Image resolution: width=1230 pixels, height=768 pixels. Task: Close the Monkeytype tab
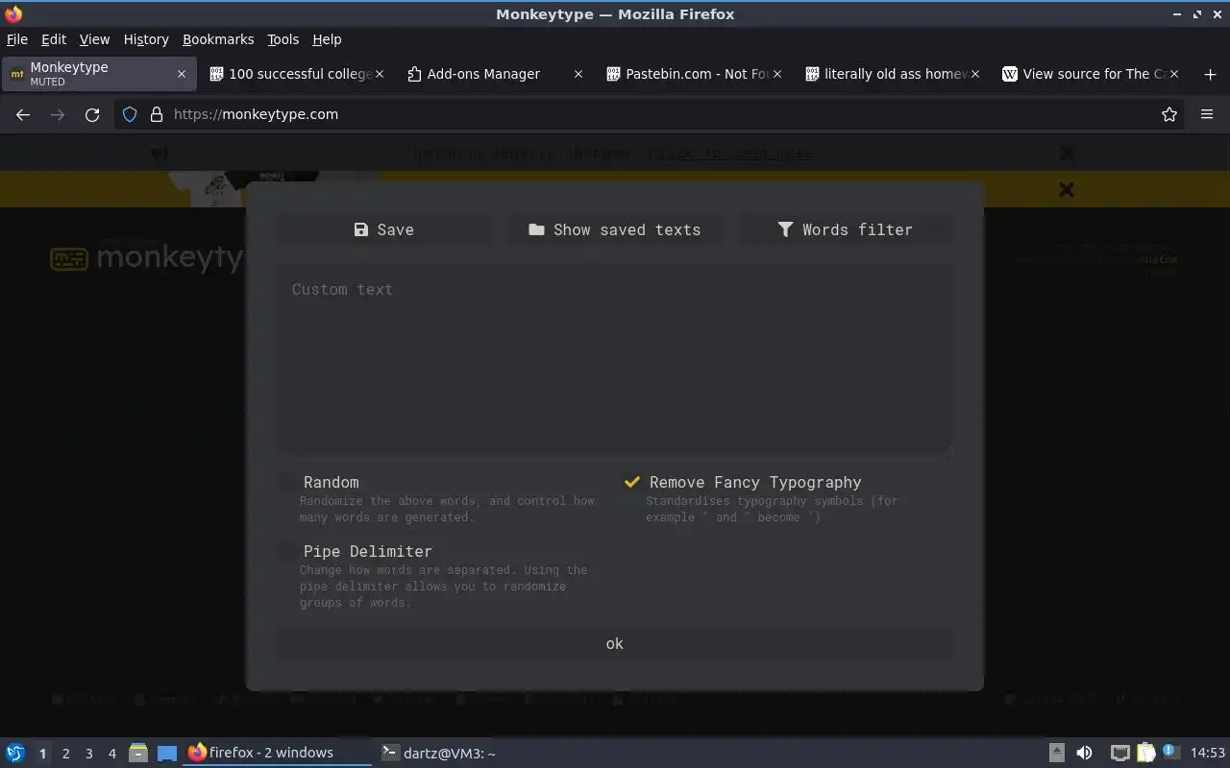(x=182, y=74)
